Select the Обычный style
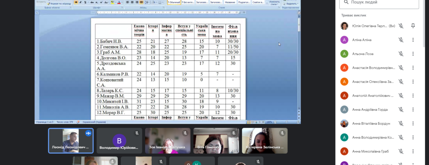The width and height of the screenshot is (429, 165). click(x=174, y=3)
